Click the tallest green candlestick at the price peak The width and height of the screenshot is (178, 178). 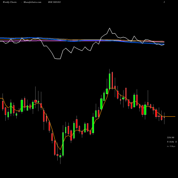tap(110, 81)
